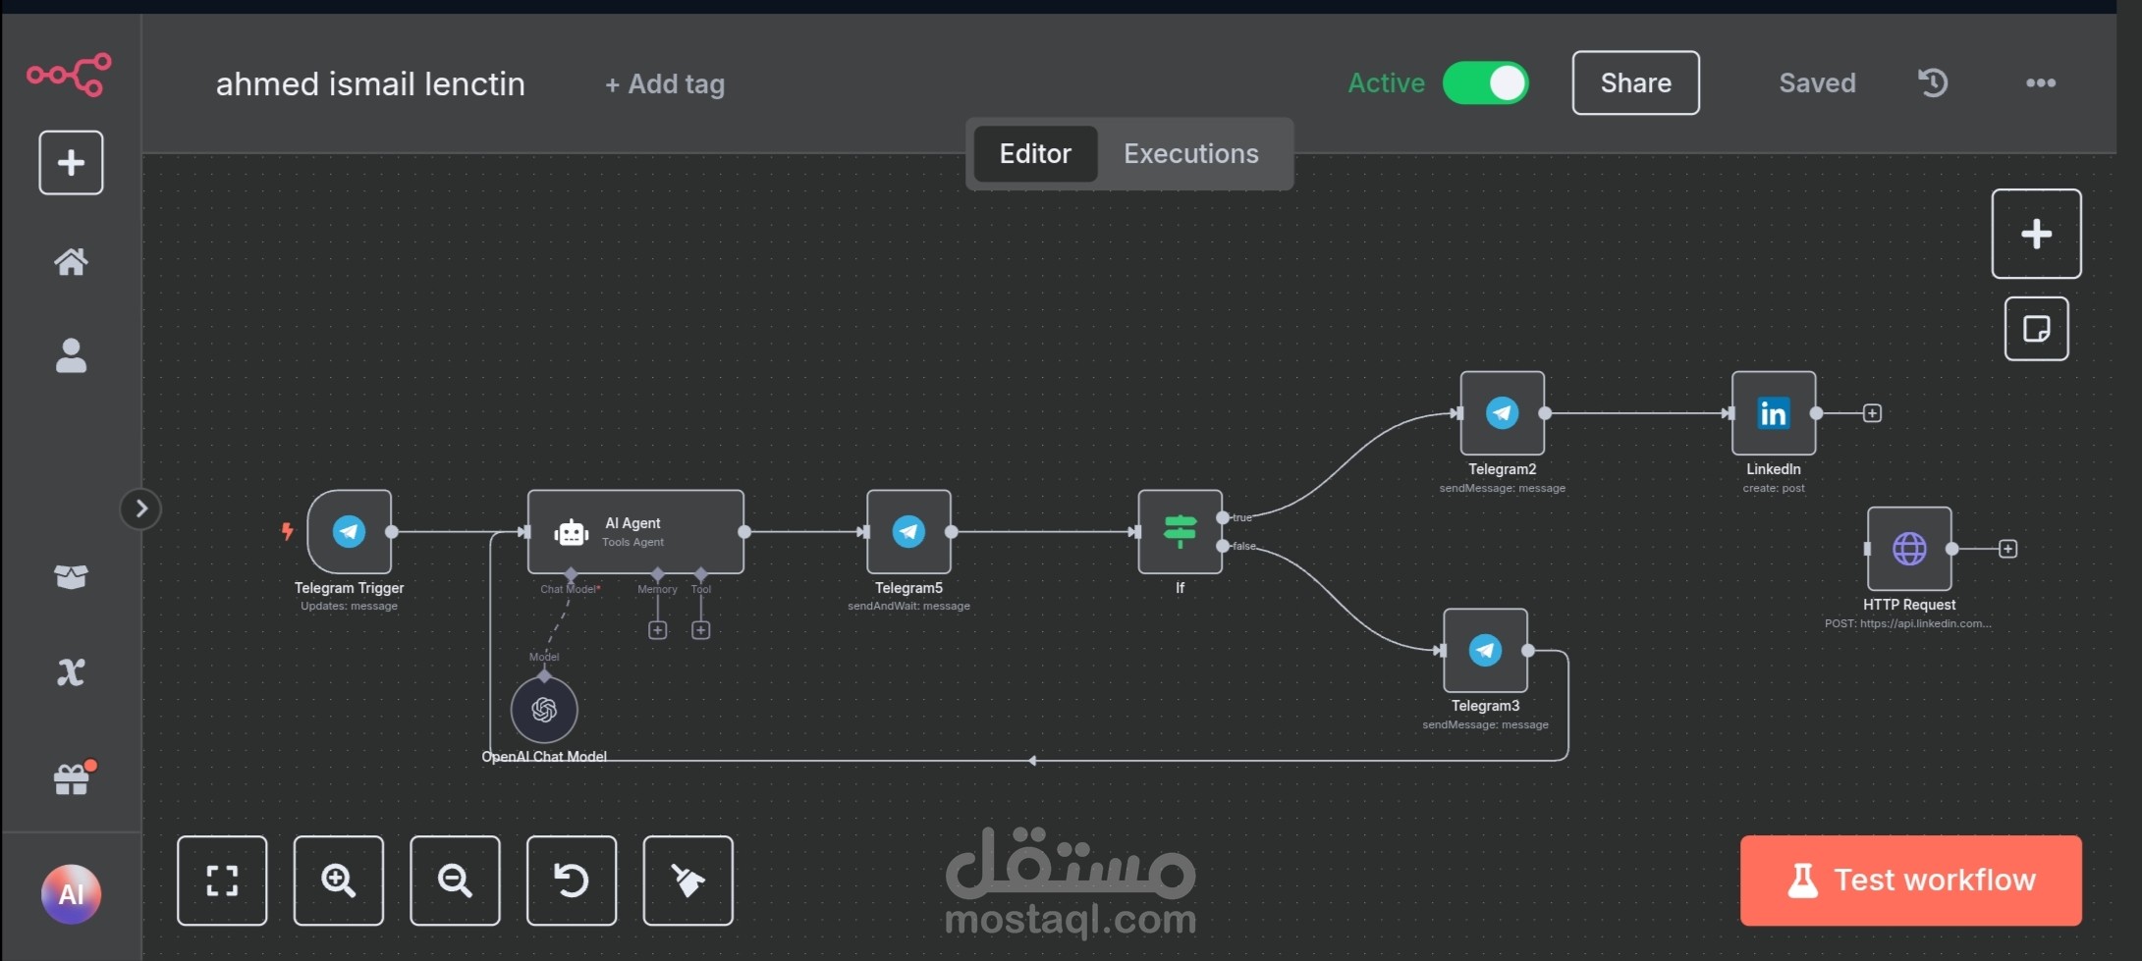Go to Home overview in sidebar

(71, 261)
